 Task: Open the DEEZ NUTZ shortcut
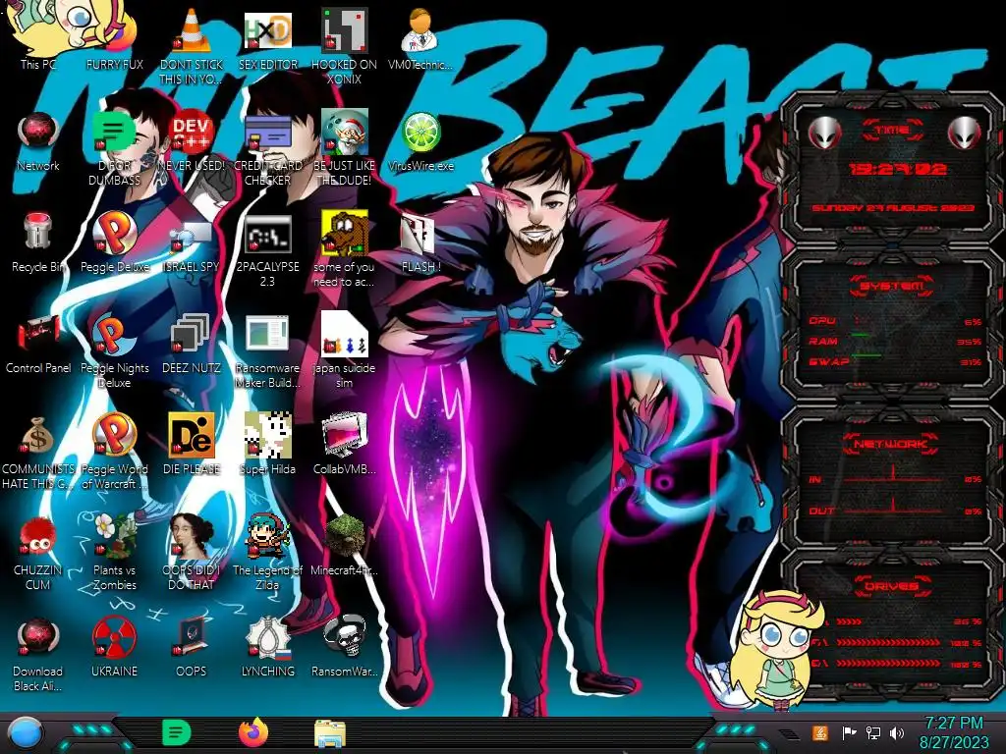point(192,344)
